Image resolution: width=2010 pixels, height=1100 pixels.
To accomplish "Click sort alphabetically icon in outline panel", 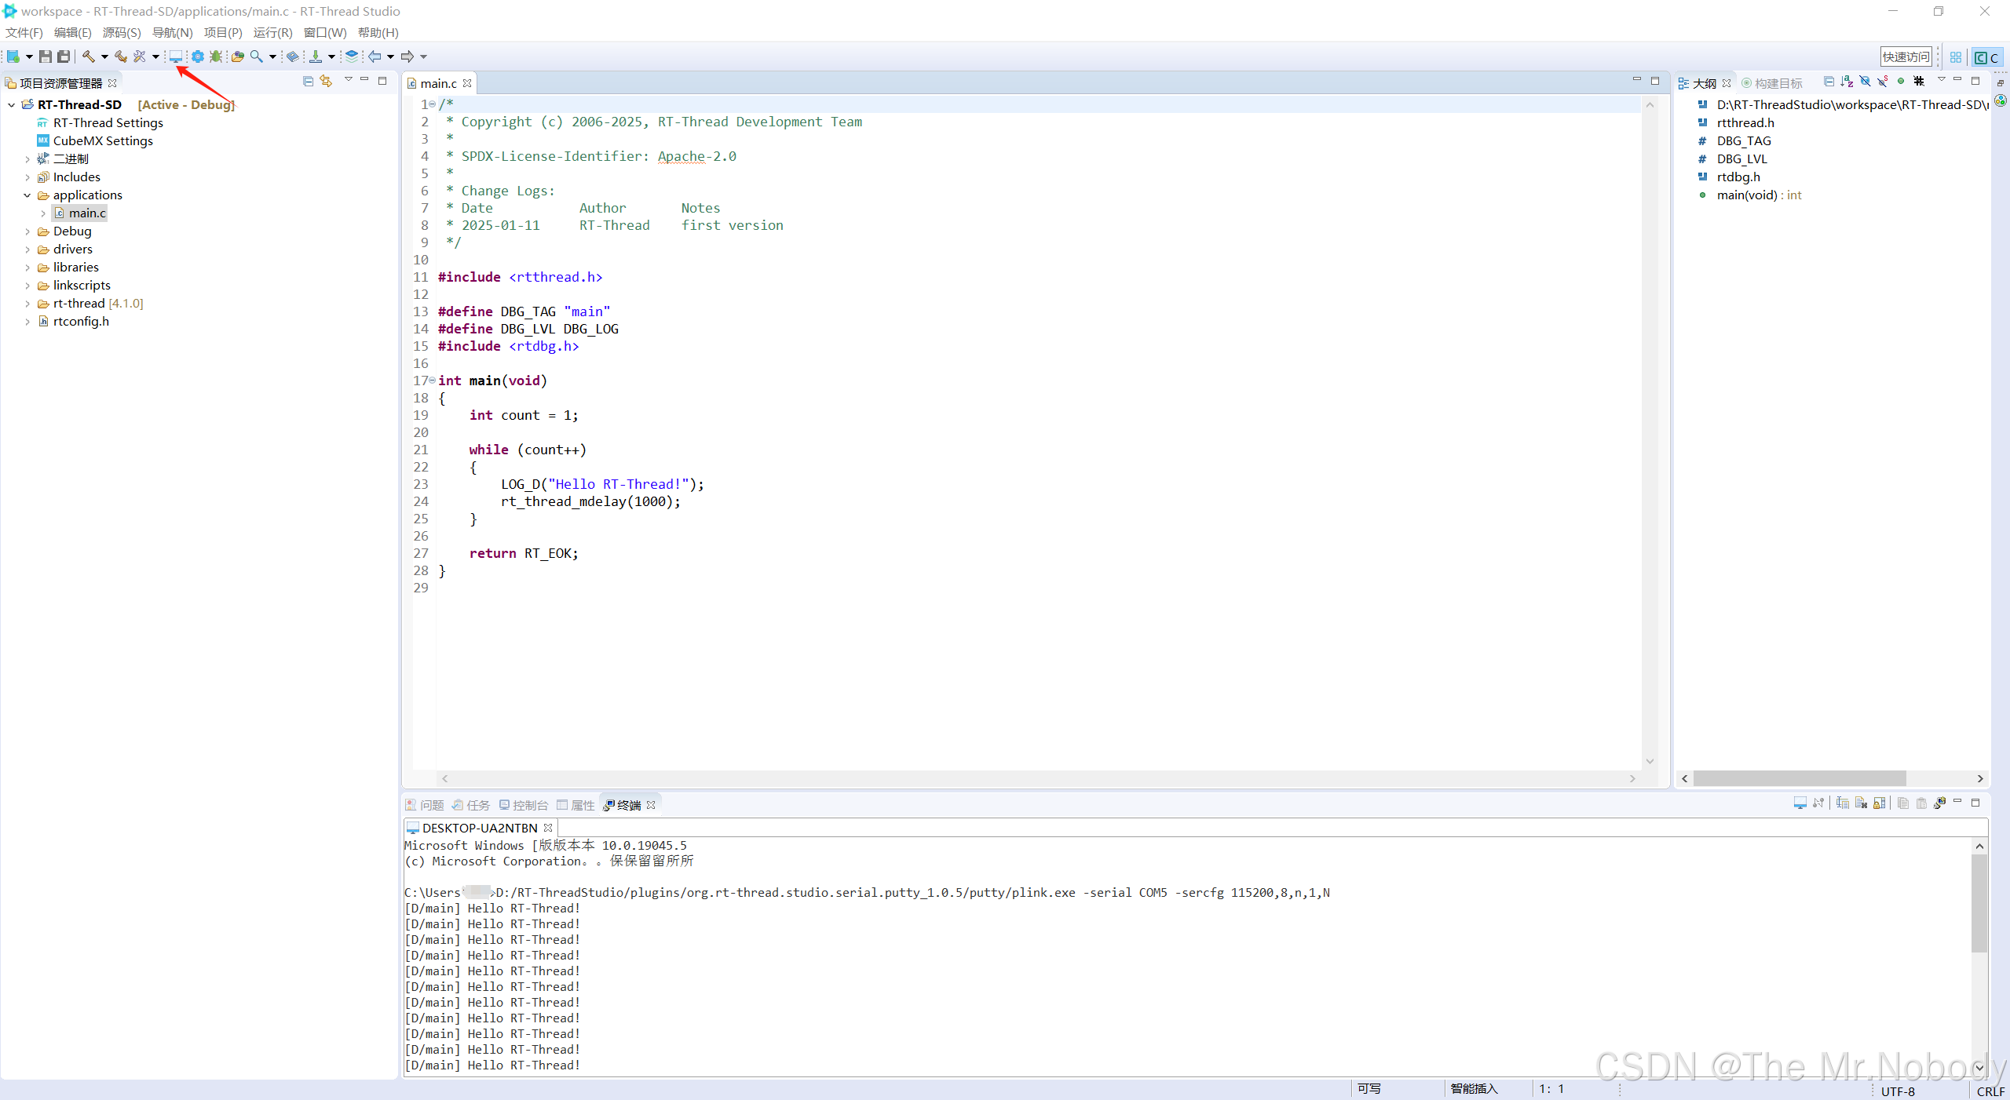I will tap(1847, 82).
